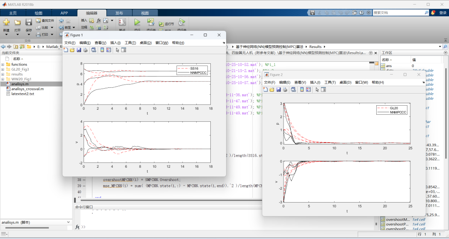Screen dimensions: 449x239
Task: Open the 工作区 panel actions menu button
Action: [445, 53]
